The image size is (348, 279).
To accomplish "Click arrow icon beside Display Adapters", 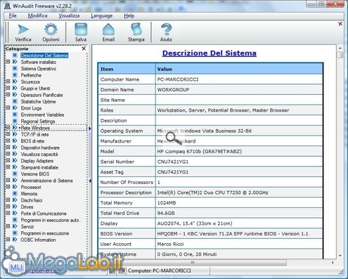I will (15, 161).
